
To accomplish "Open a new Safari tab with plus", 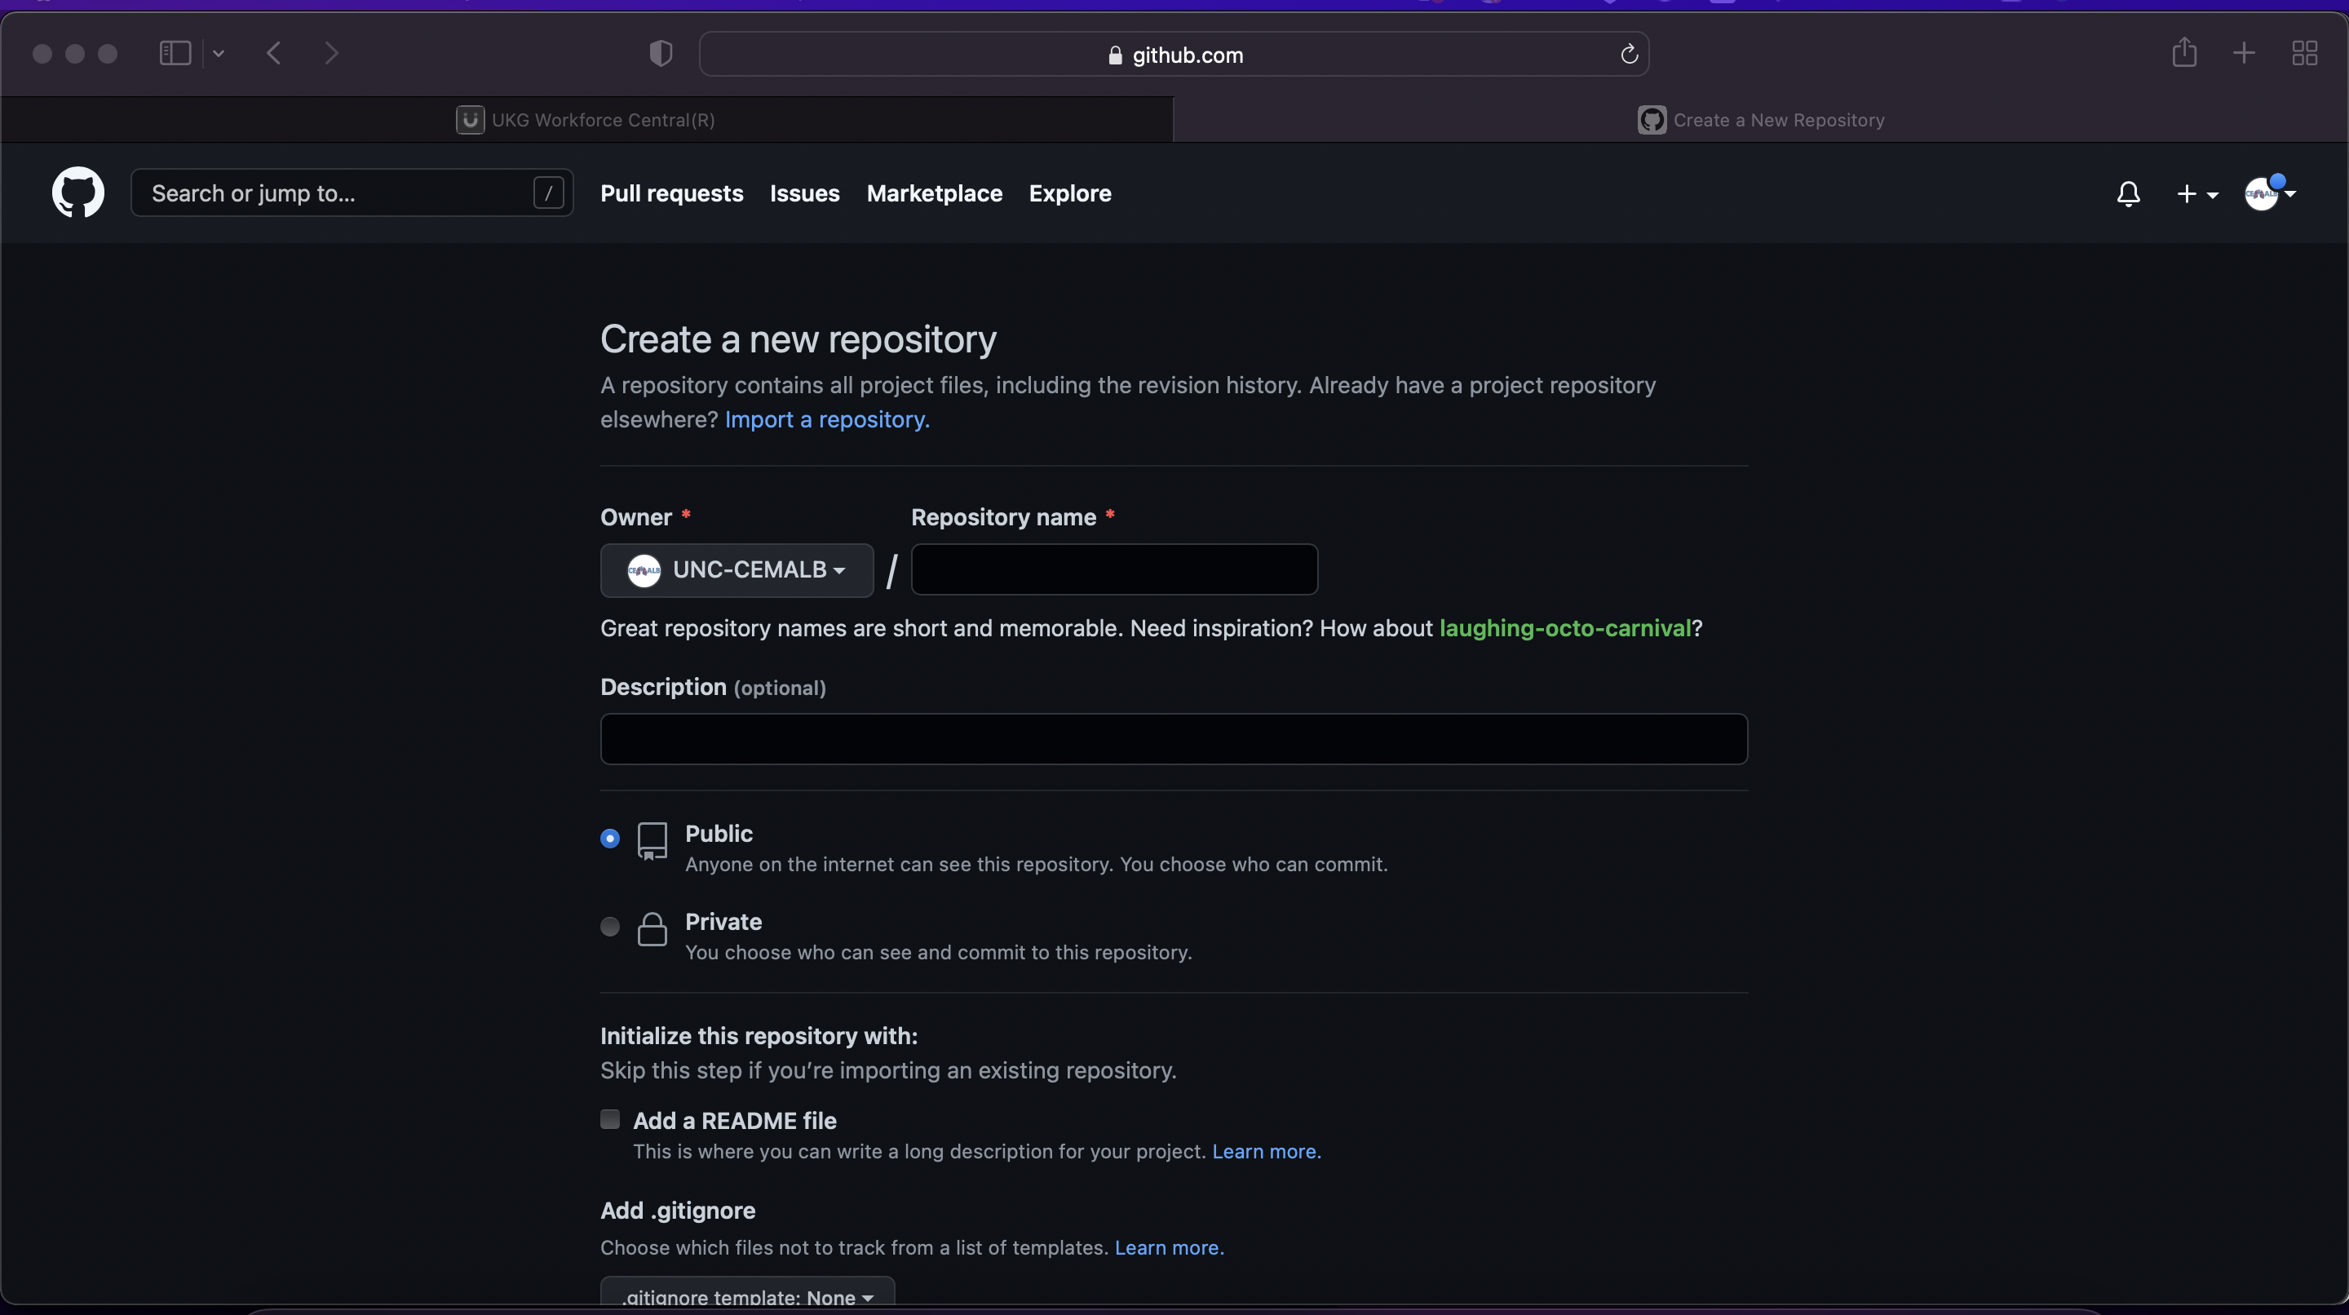I will point(2243,53).
